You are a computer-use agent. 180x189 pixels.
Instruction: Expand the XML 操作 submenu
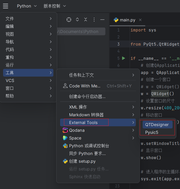pyautogui.click(x=98, y=107)
